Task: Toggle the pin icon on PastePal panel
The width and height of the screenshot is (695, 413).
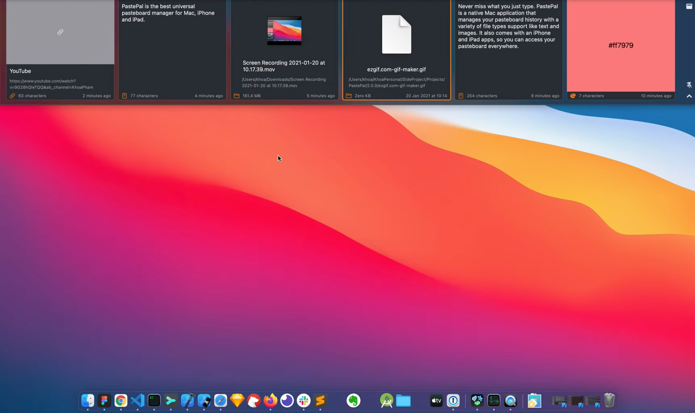Action: point(689,85)
